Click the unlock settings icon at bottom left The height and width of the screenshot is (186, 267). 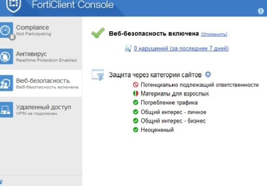1,182
